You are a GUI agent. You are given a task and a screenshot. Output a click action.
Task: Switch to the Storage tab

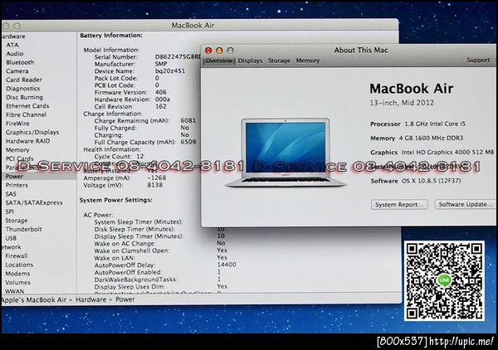(x=279, y=61)
